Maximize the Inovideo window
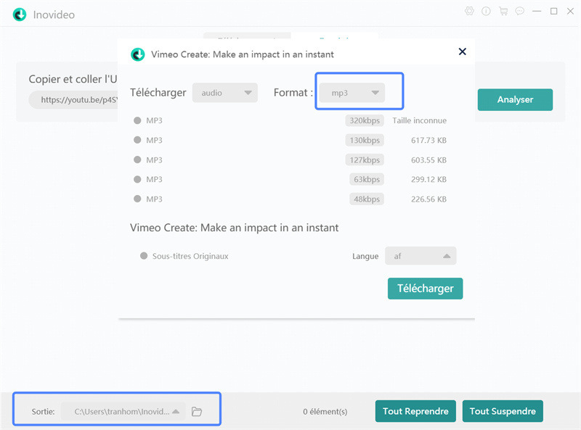581x430 pixels. coord(553,12)
